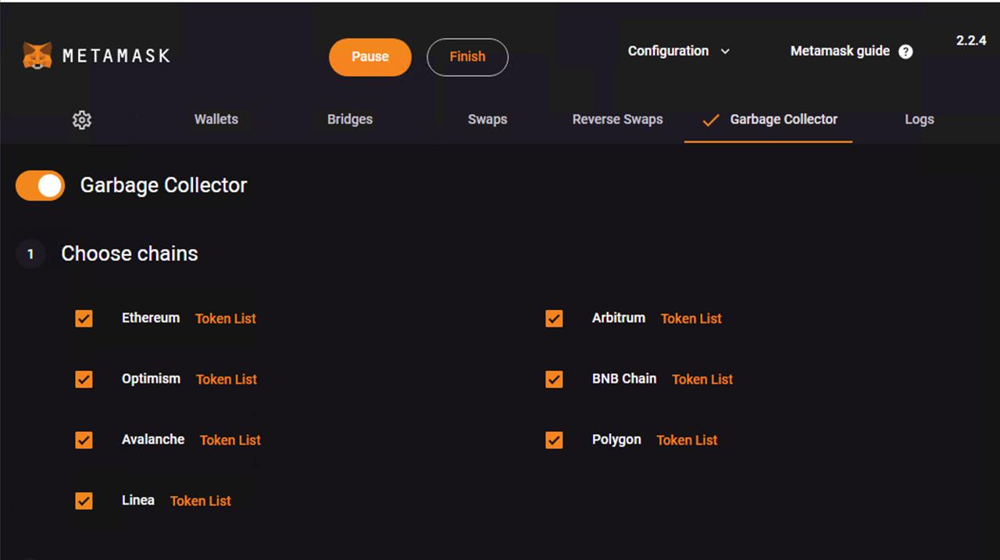
Task: Switch to the Bridges tab
Action: point(350,119)
